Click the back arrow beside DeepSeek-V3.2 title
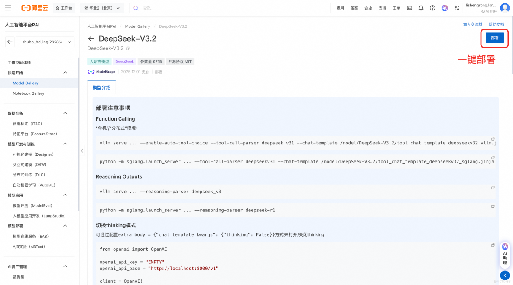Image resolution: width=513 pixels, height=285 pixels. click(91, 38)
